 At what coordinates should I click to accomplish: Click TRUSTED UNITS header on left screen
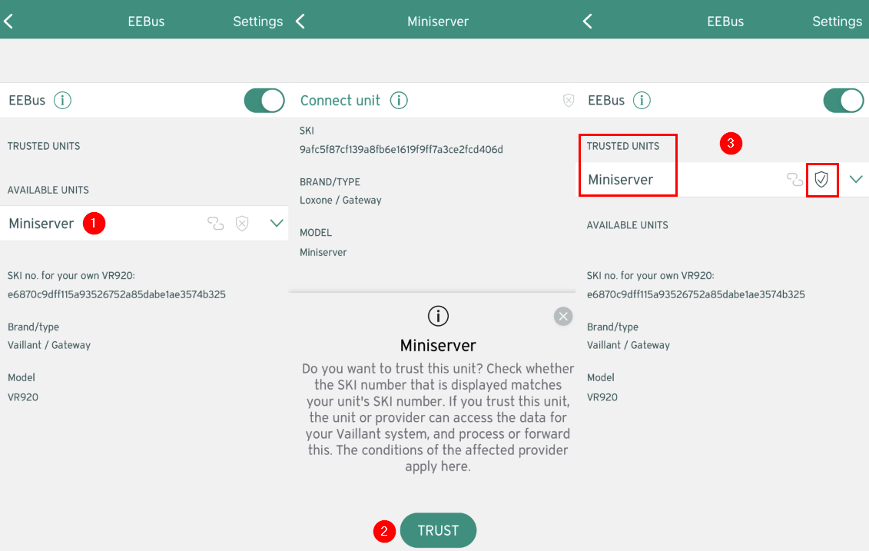[x=44, y=146]
